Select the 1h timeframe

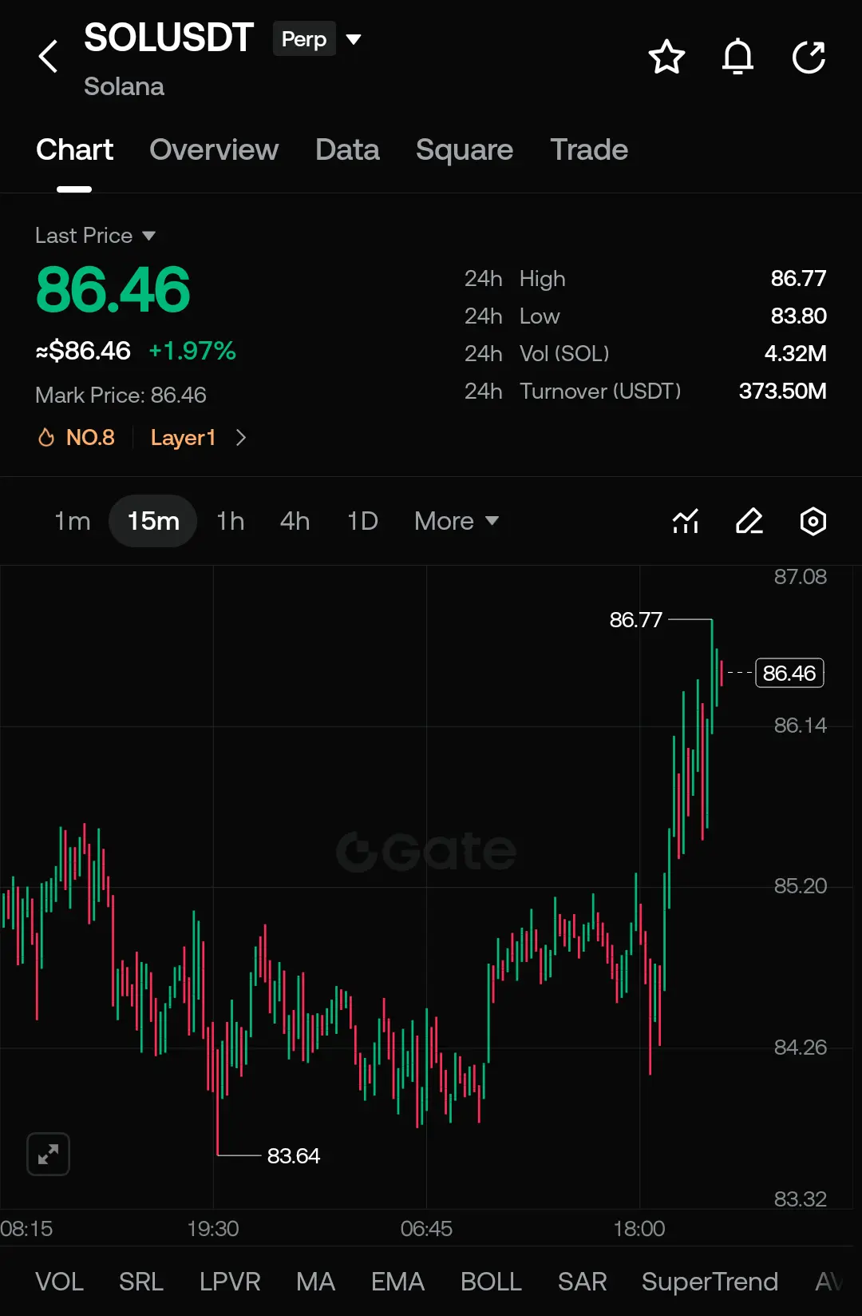tap(231, 521)
